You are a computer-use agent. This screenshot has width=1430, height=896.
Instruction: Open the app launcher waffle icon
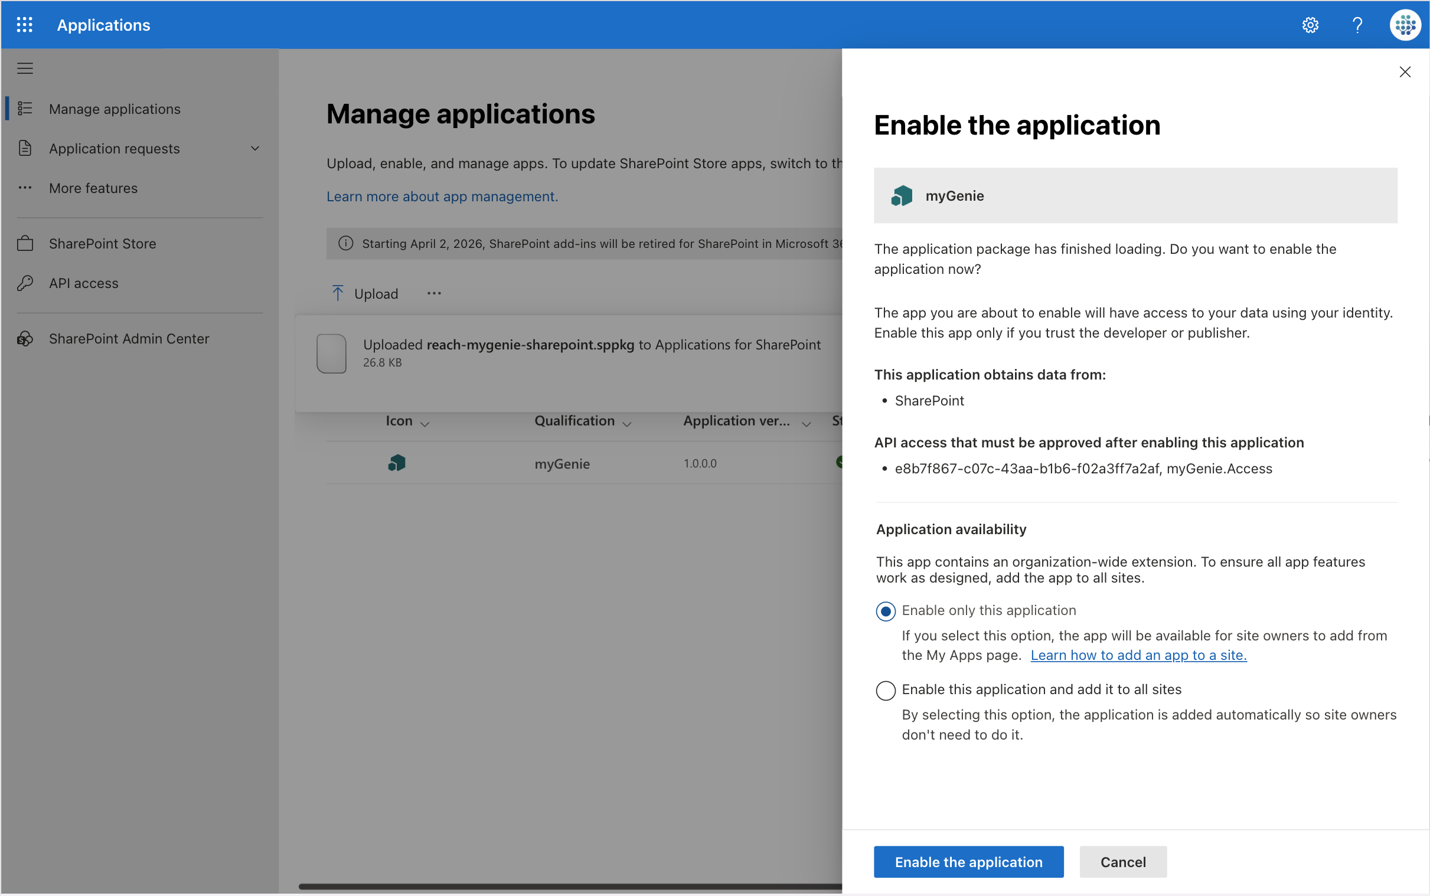24,25
